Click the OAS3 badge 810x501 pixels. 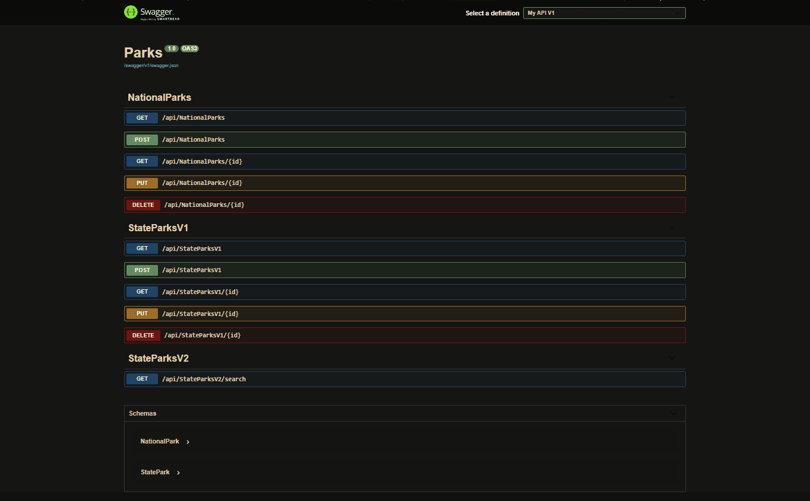click(x=189, y=49)
